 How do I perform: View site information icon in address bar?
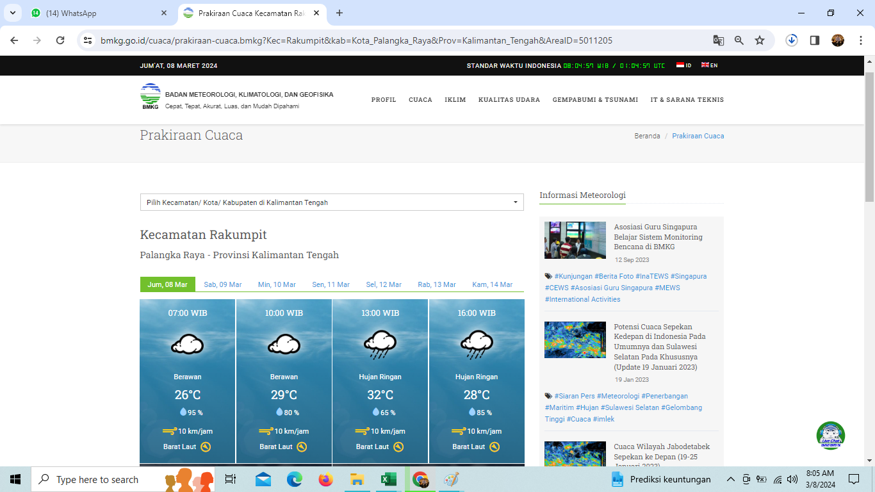point(88,40)
